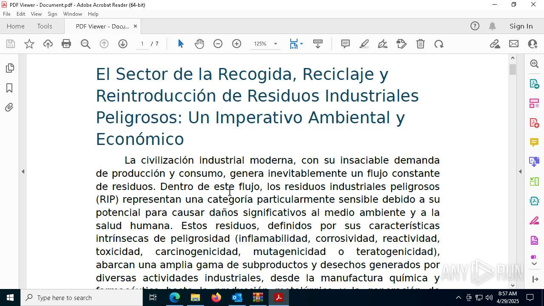The height and width of the screenshot is (306, 544).
Task: Open the find text magnifier tool
Action: (85, 44)
